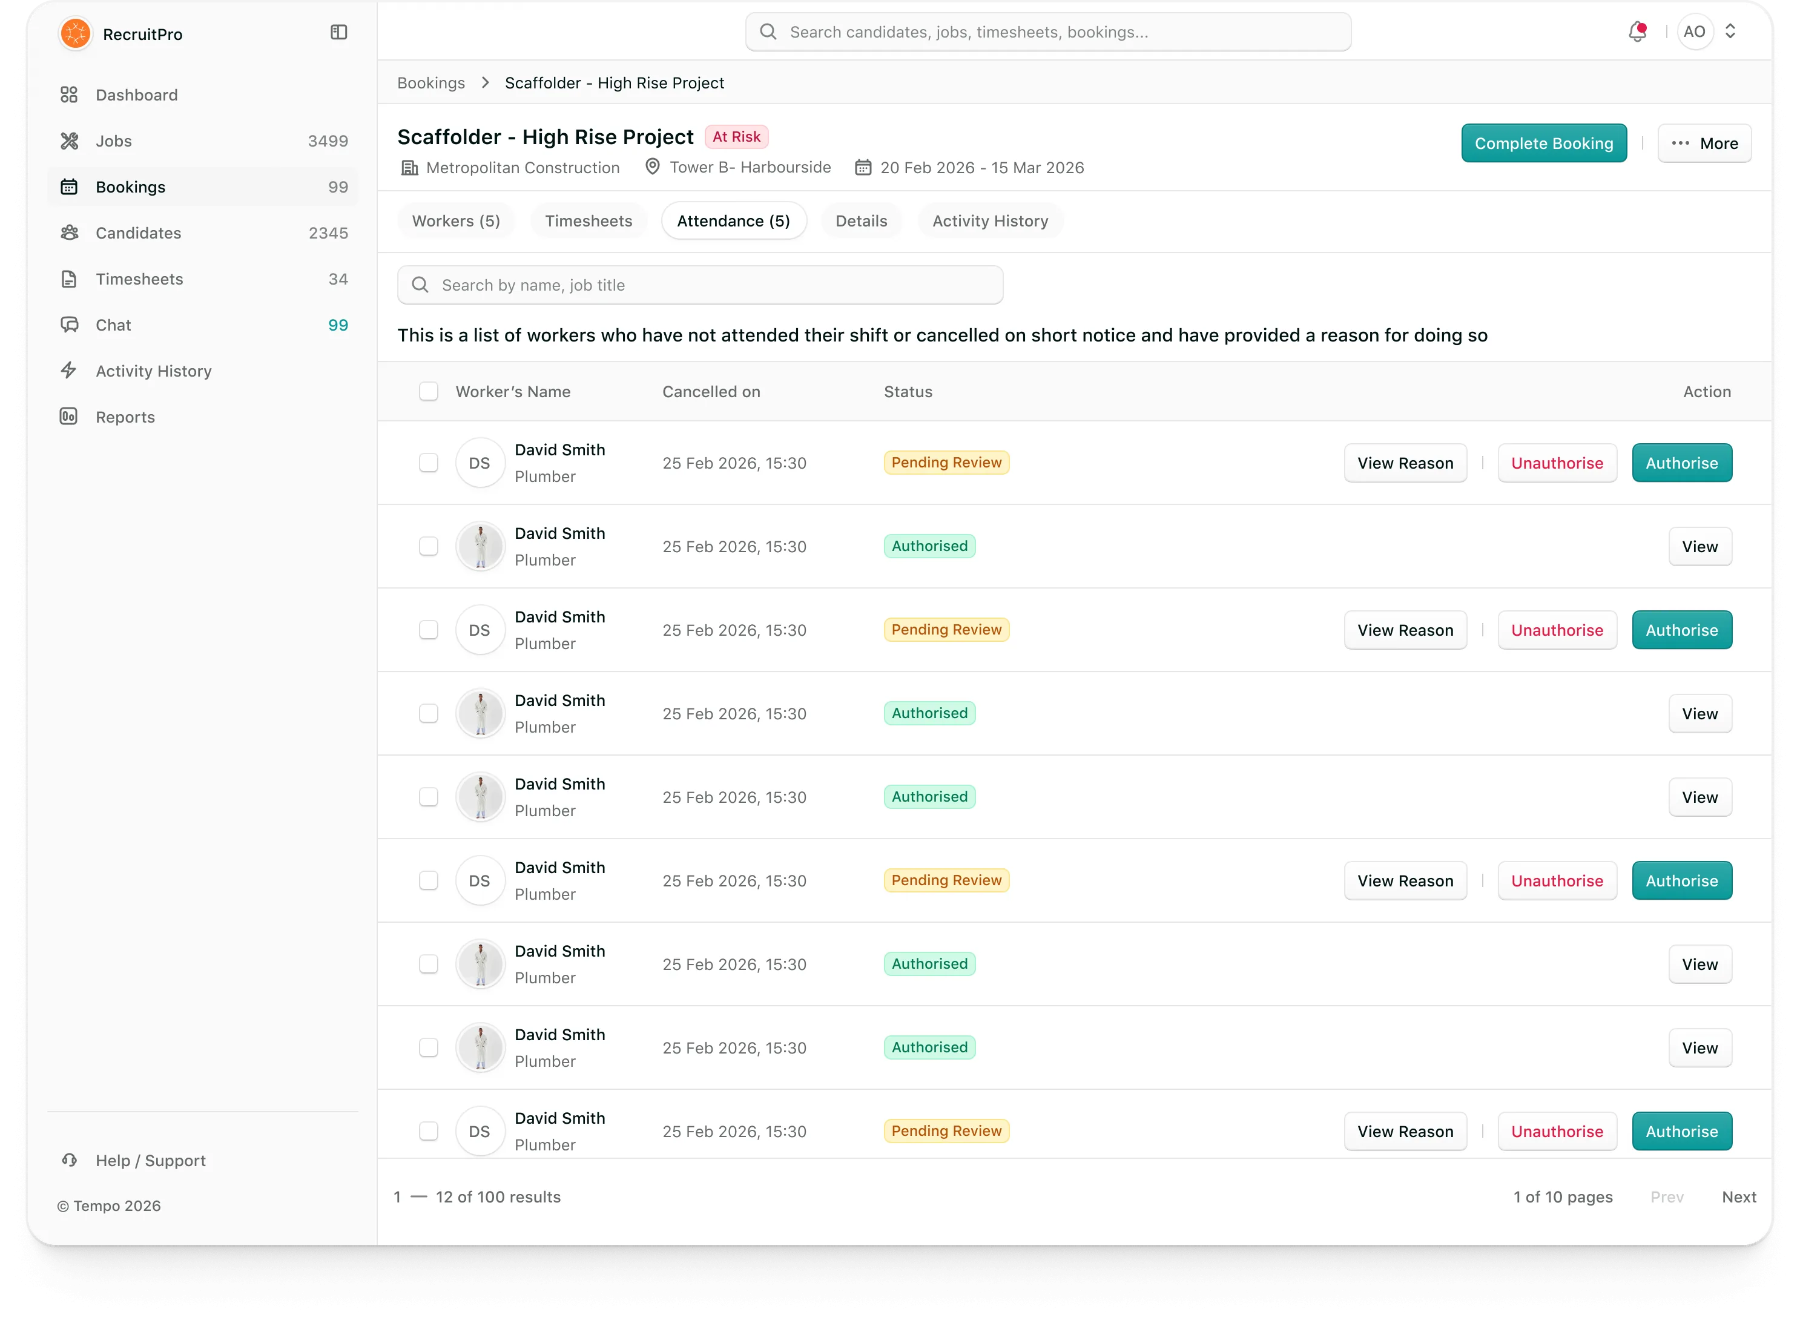
Task: Click the breadcrumb chevron after Bookings
Action: point(485,83)
